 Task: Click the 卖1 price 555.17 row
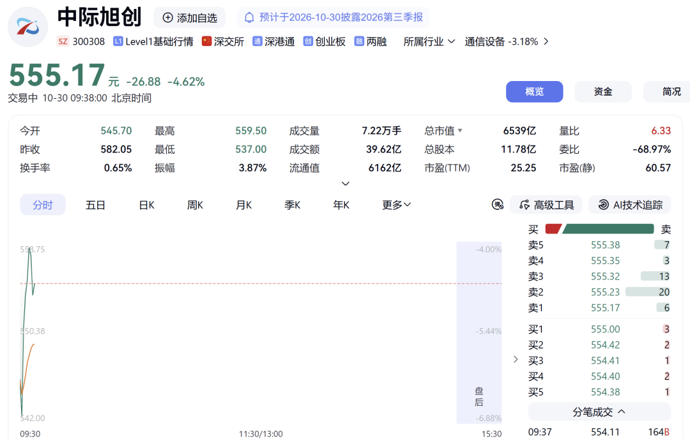point(599,308)
